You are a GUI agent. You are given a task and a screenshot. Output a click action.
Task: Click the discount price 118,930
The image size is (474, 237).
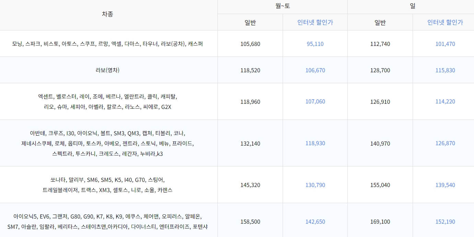coord(315,144)
